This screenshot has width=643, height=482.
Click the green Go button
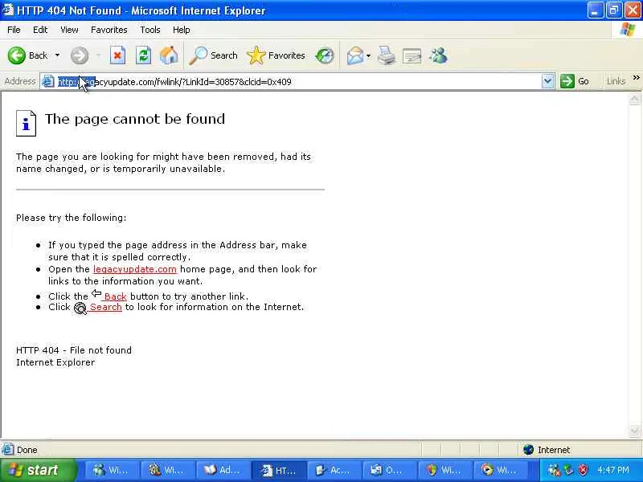[575, 81]
